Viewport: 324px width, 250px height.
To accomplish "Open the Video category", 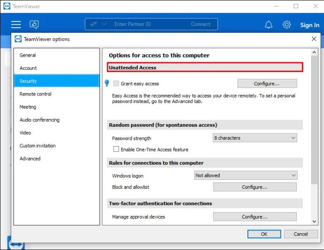I will (x=57, y=133).
